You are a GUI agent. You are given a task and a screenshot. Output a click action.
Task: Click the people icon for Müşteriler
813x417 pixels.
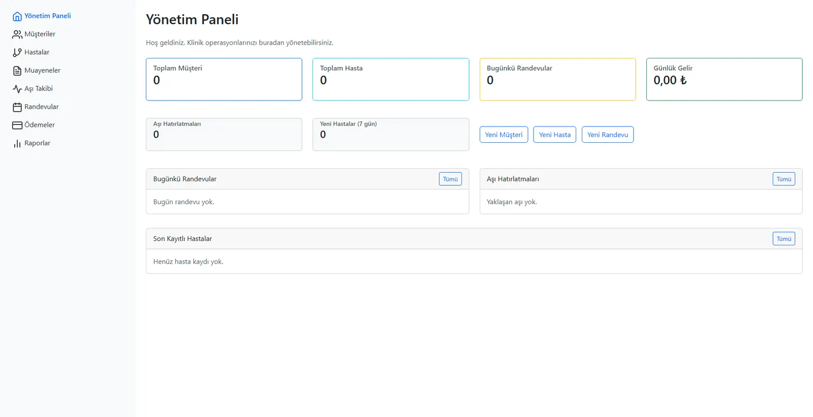tap(17, 35)
